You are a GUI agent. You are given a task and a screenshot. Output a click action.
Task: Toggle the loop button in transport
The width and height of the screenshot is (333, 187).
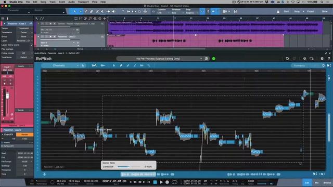[x=174, y=182]
